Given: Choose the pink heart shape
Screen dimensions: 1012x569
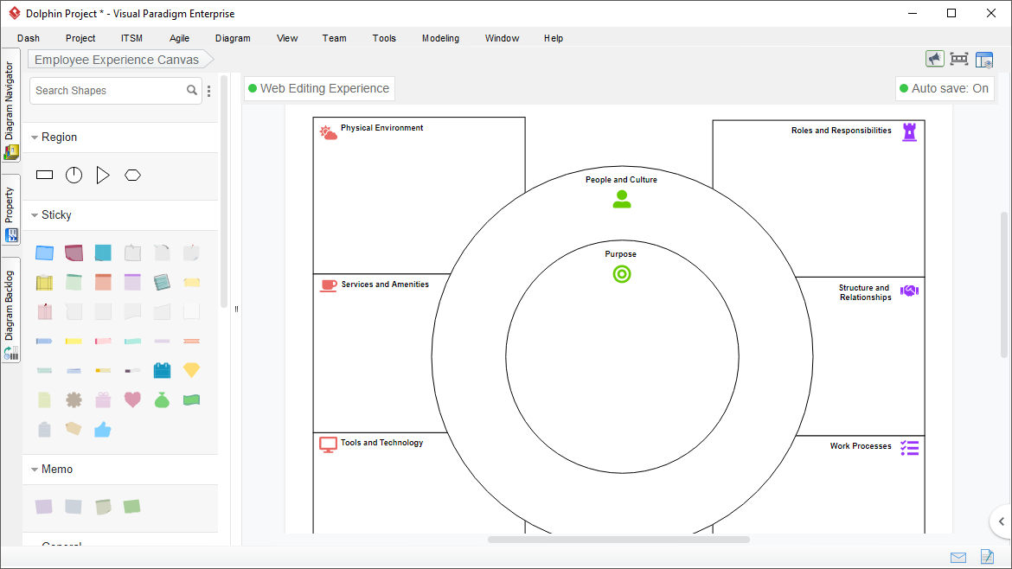Looking at the screenshot, I should [132, 400].
